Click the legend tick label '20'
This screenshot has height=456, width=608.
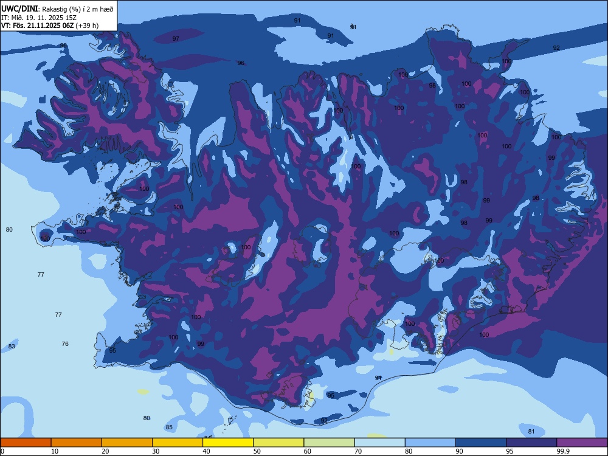[x=105, y=451]
